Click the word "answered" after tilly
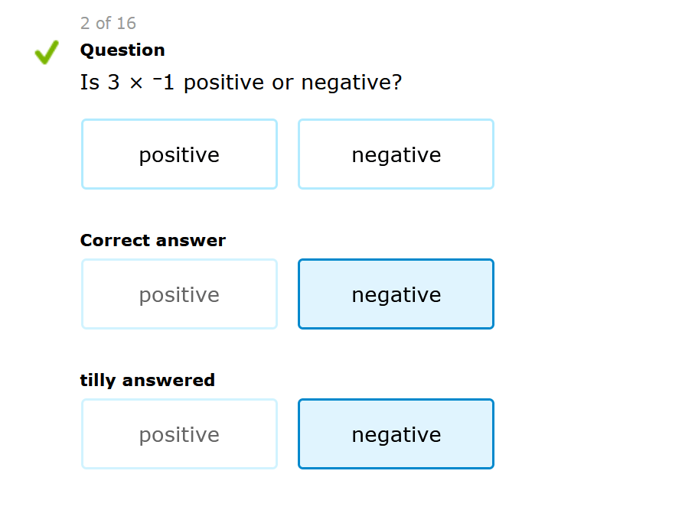The image size is (695, 513). [x=168, y=380]
